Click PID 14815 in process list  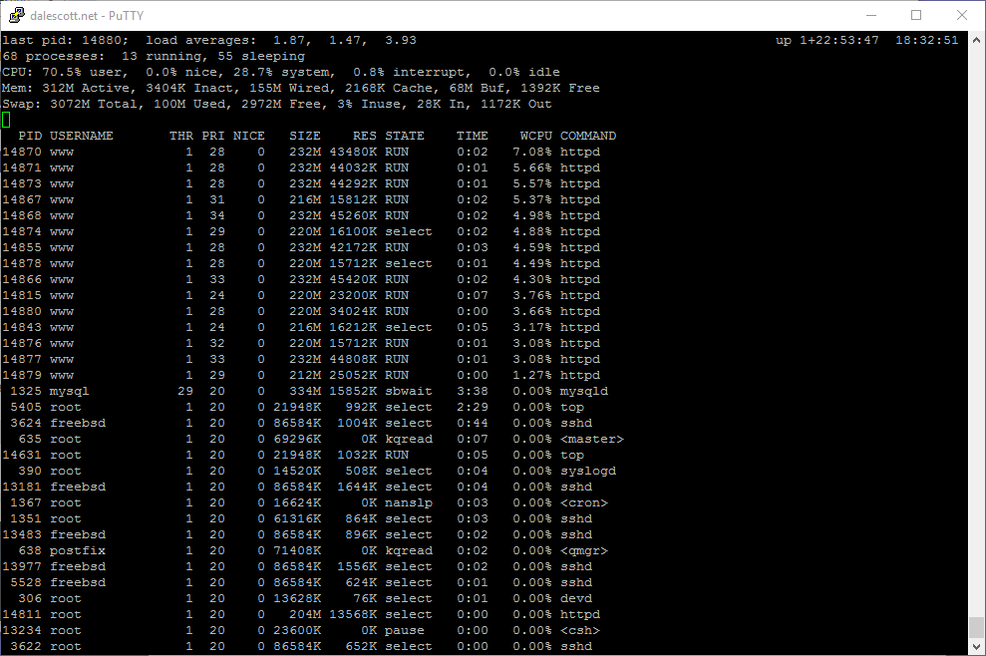22,296
